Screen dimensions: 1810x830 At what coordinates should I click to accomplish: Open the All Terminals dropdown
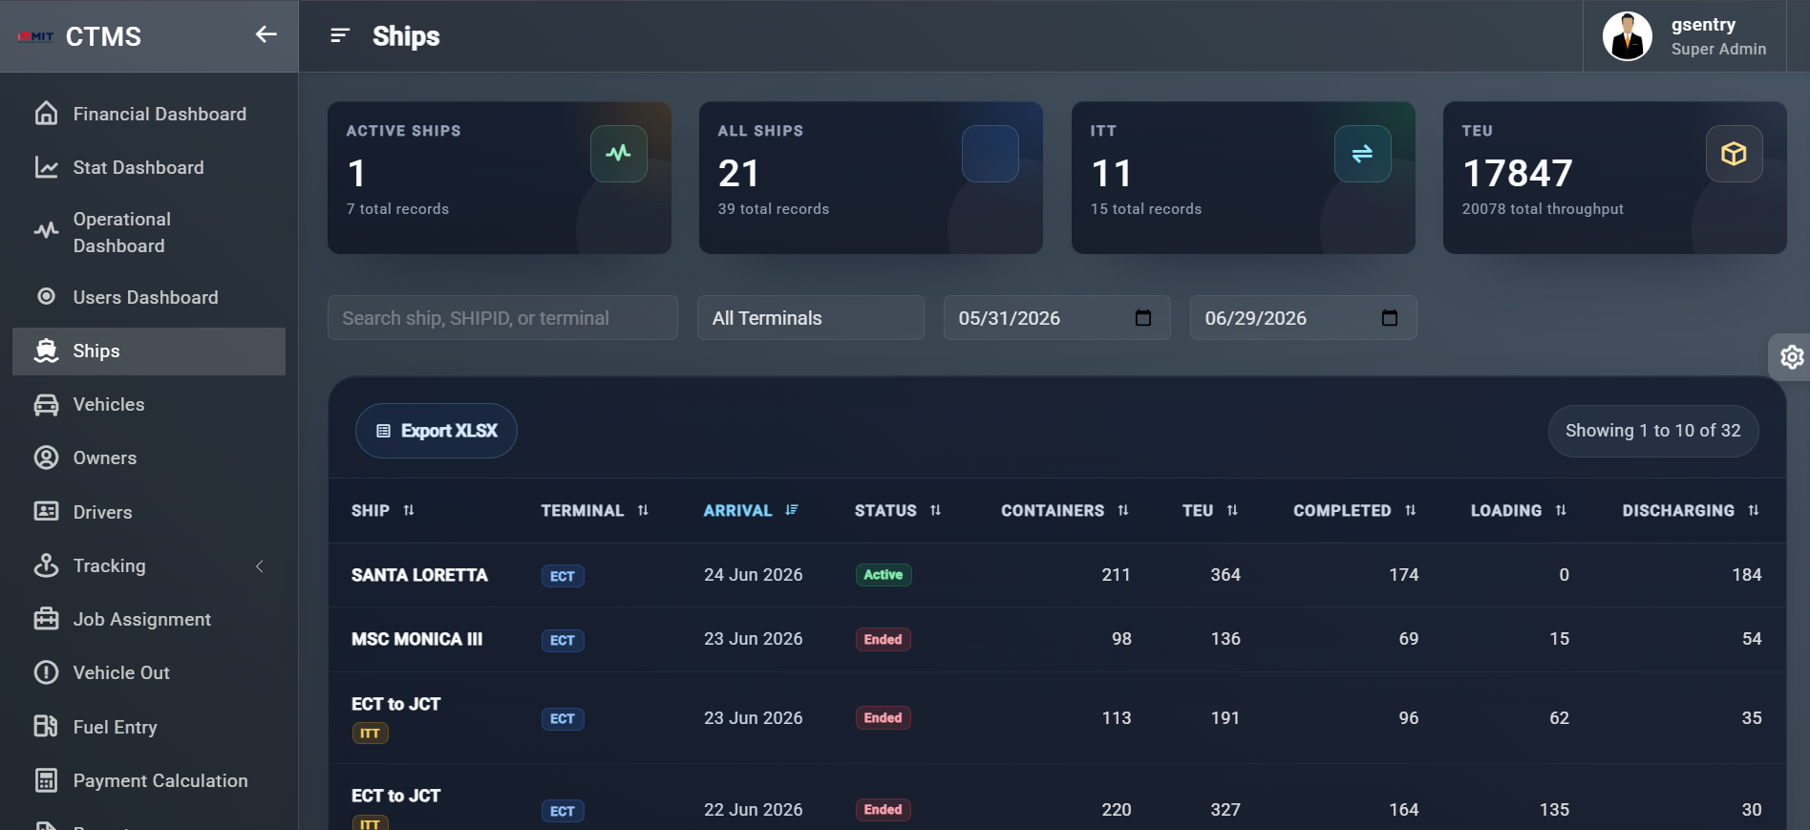[811, 318]
